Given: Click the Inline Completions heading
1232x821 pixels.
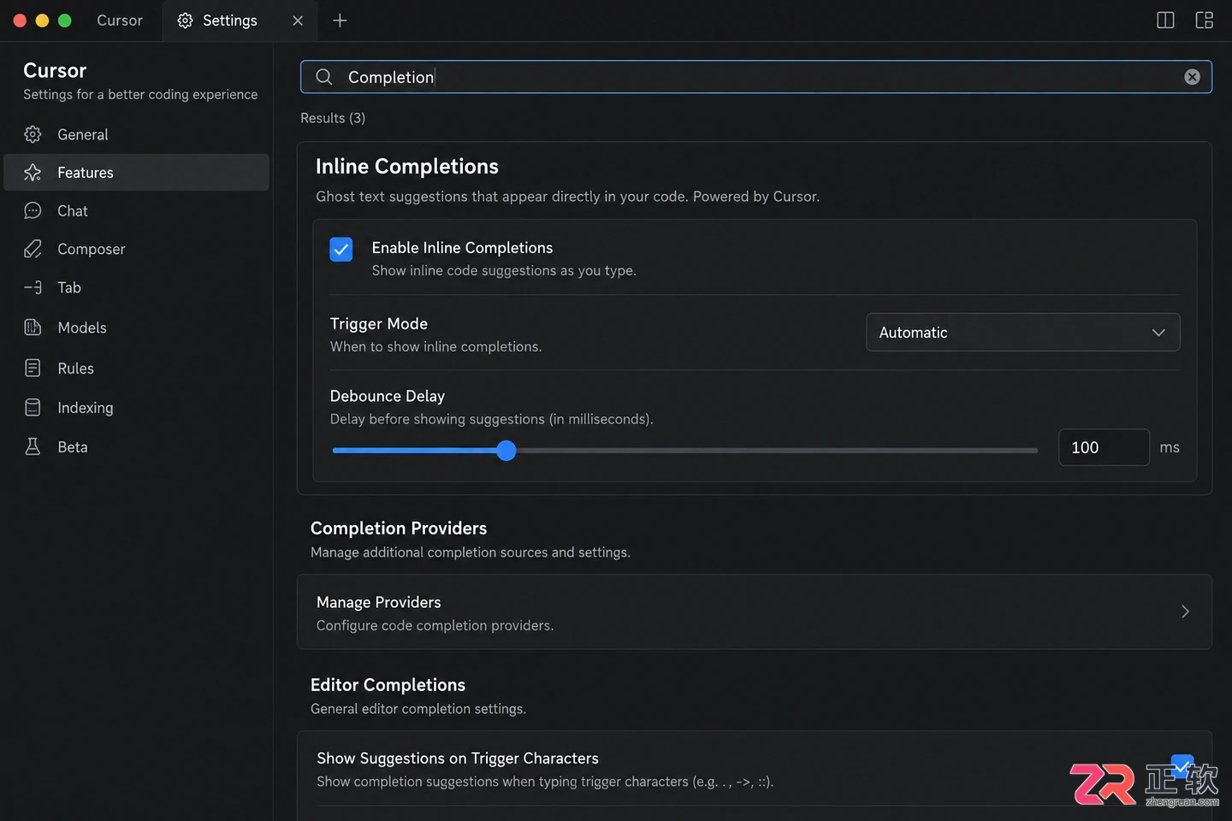Looking at the screenshot, I should (x=407, y=166).
